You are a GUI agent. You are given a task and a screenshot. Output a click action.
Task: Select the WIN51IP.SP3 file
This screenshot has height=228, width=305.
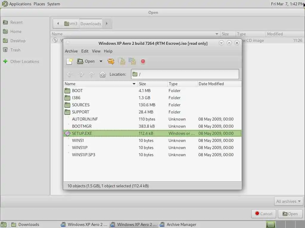[x=152, y=155]
